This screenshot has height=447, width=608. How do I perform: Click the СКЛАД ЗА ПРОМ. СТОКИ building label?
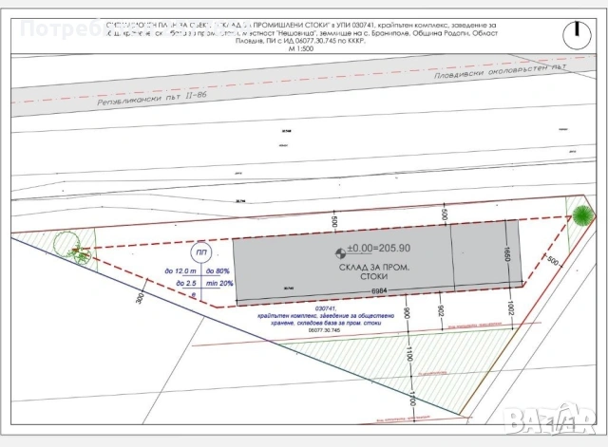click(x=374, y=272)
